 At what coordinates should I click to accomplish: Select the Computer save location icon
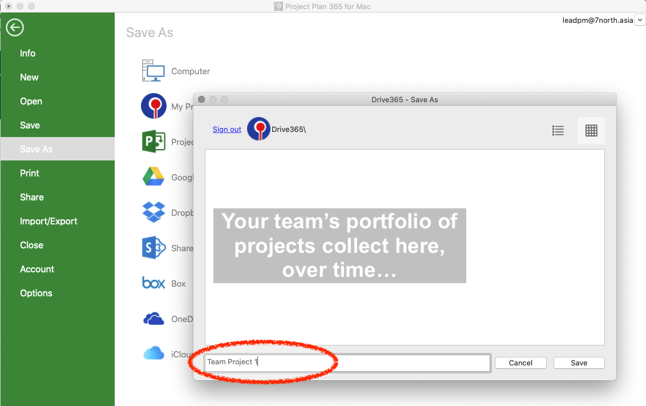[154, 71]
